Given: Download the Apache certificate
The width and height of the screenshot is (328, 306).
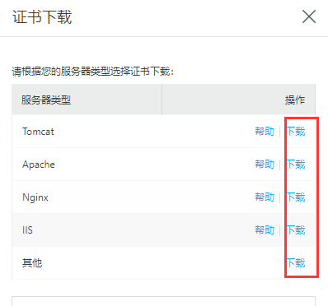Looking at the screenshot, I should click(x=296, y=165).
